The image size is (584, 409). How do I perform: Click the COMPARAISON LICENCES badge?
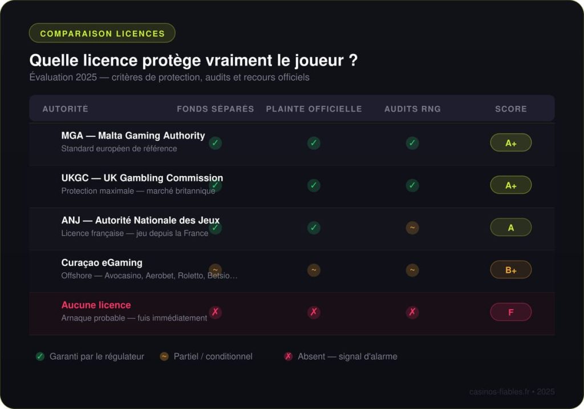(x=102, y=33)
